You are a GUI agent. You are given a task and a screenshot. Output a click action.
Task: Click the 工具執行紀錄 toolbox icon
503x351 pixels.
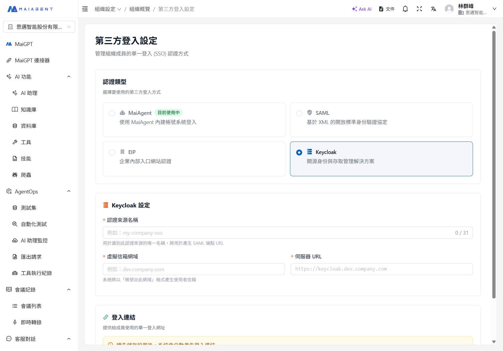pyautogui.click(x=15, y=273)
